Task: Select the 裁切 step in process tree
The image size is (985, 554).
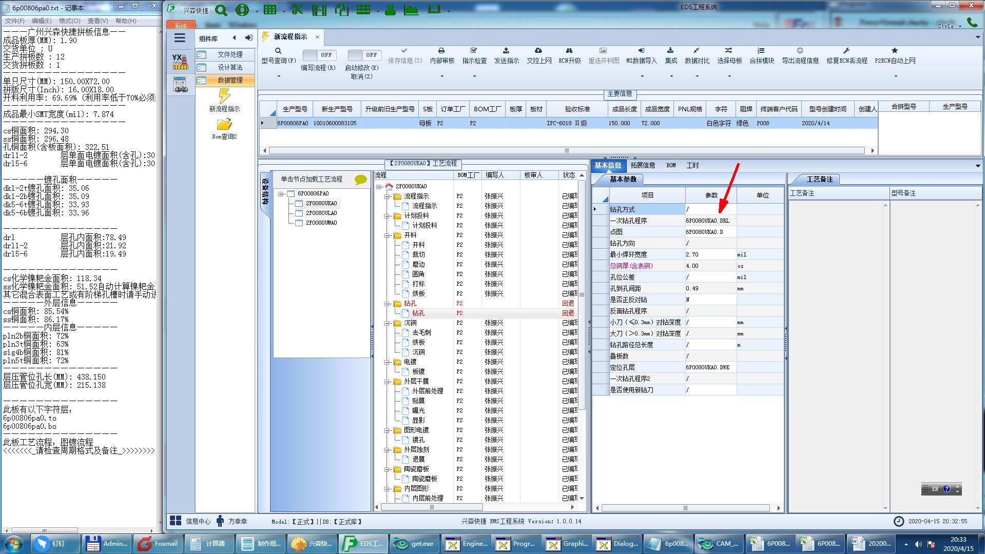Action: [x=418, y=254]
